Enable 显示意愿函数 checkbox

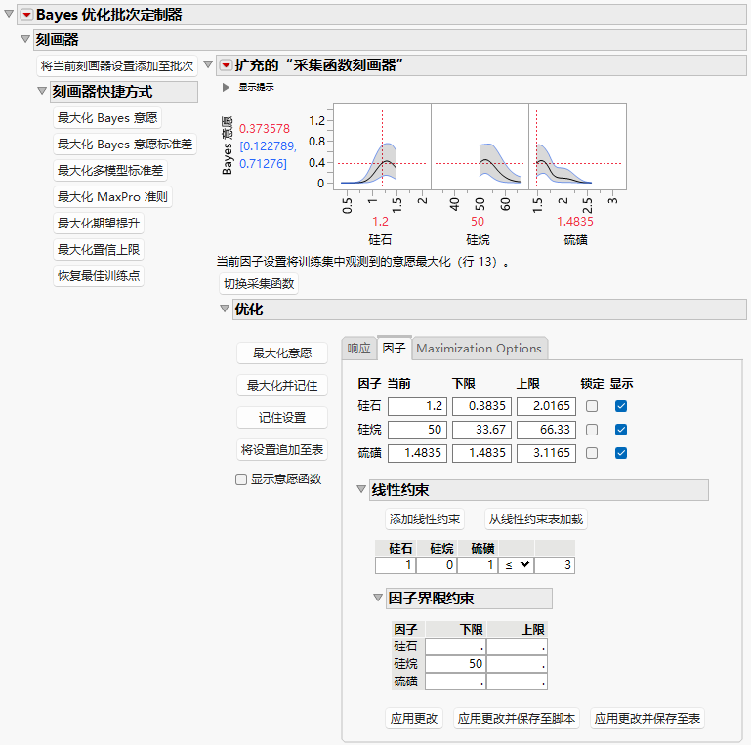[x=241, y=479]
